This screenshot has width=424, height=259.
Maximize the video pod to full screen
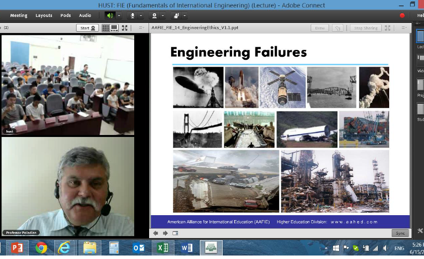pos(125,28)
